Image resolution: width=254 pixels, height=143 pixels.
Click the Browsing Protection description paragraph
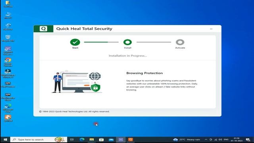(x=162, y=85)
